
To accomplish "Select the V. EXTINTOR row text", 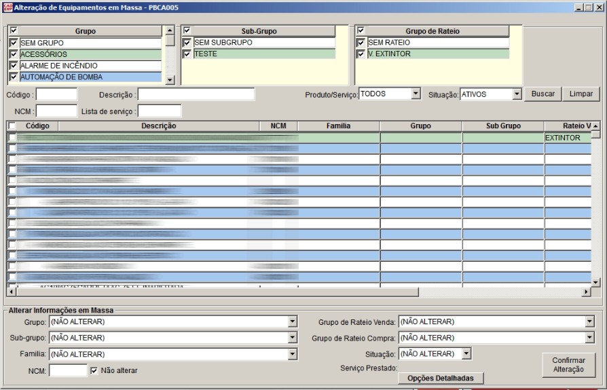I will pyautogui.click(x=389, y=54).
